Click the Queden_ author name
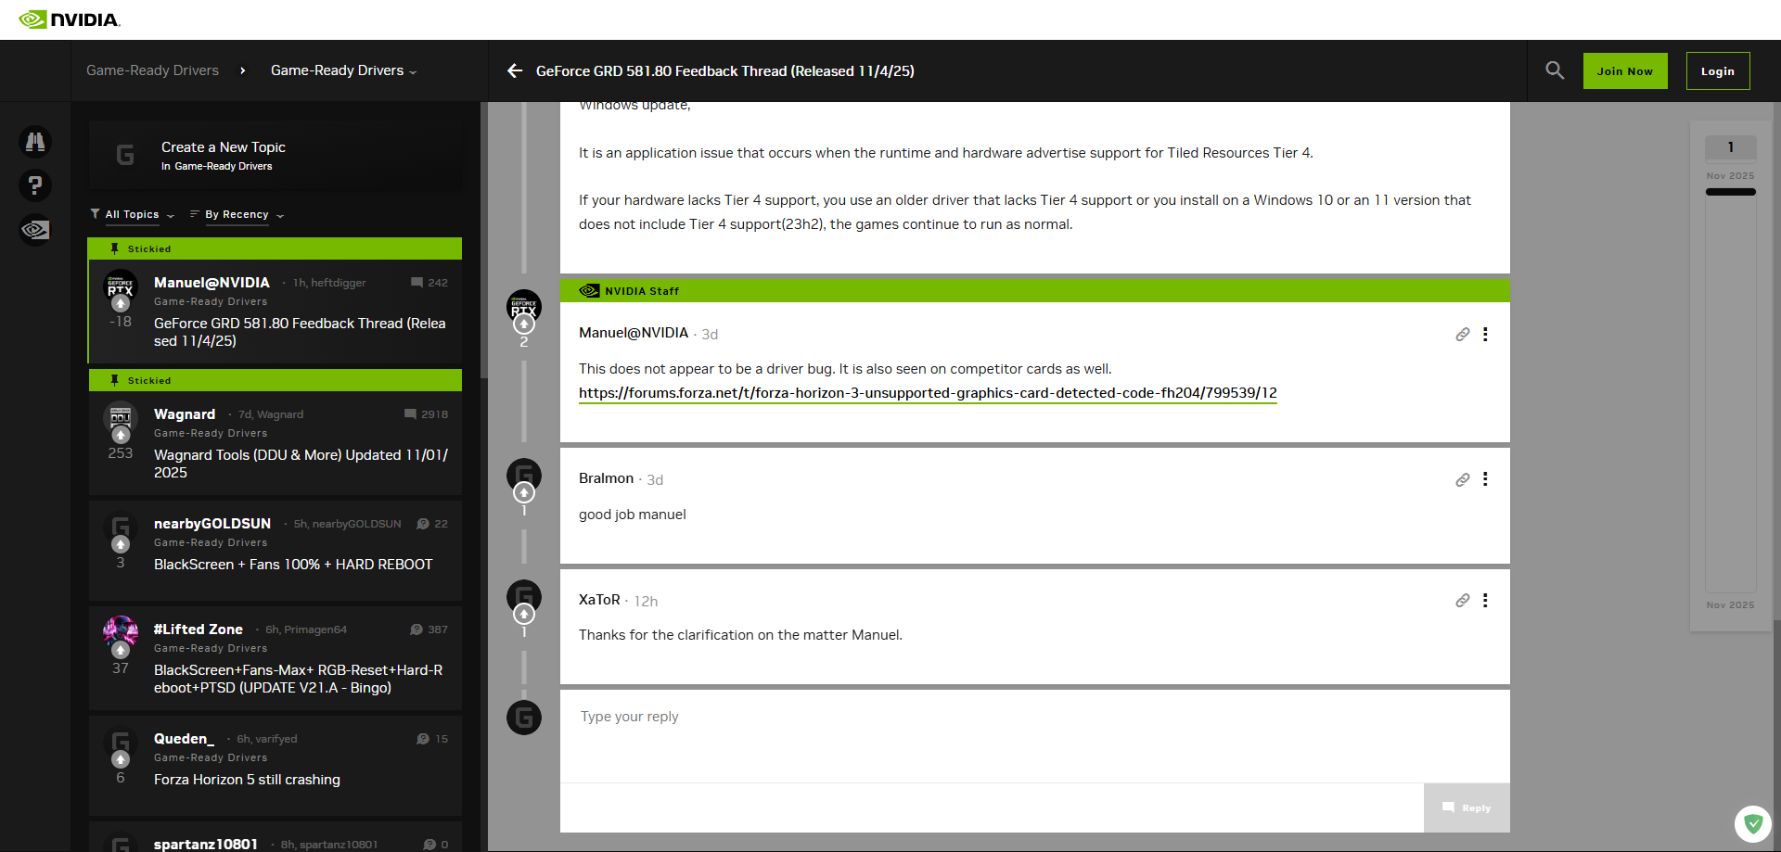Image resolution: width=1781 pixels, height=852 pixels. (184, 739)
